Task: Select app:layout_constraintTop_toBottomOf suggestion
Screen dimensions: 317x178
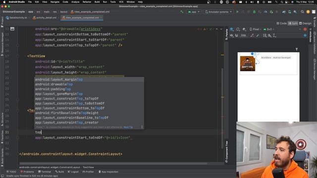Action: pyautogui.click(x=89, y=103)
